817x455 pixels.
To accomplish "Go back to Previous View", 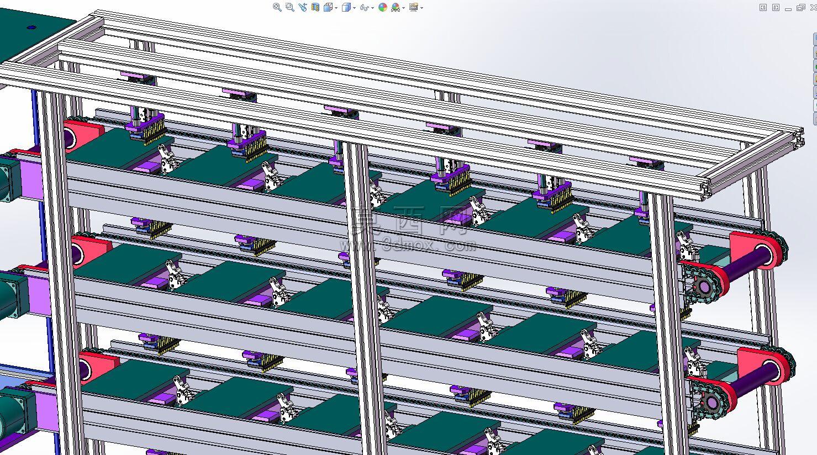I will (303, 7).
